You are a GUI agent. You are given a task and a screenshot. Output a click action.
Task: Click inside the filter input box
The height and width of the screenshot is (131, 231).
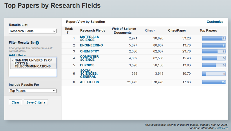(33, 73)
